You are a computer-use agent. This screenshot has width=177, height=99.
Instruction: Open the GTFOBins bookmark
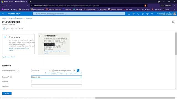(x=128, y=9)
